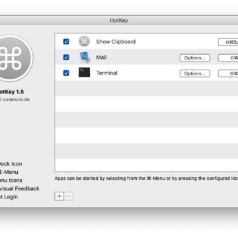Click the large HotKey command logo
The width and height of the screenshot is (238, 238).
coord(11,58)
